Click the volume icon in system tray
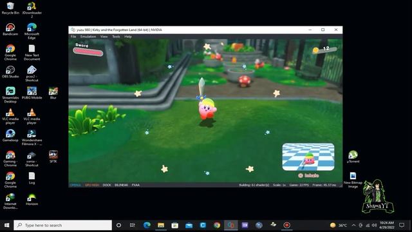 [374, 225]
